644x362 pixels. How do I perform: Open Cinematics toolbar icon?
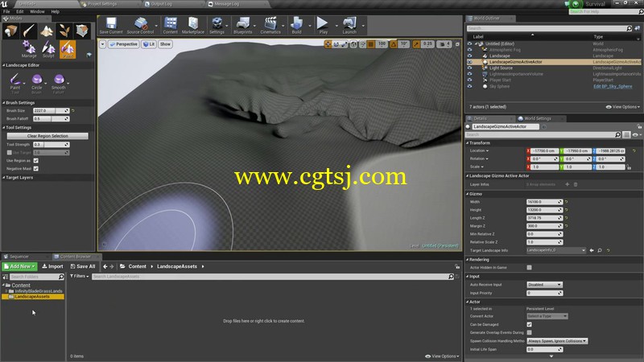[x=270, y=26]
